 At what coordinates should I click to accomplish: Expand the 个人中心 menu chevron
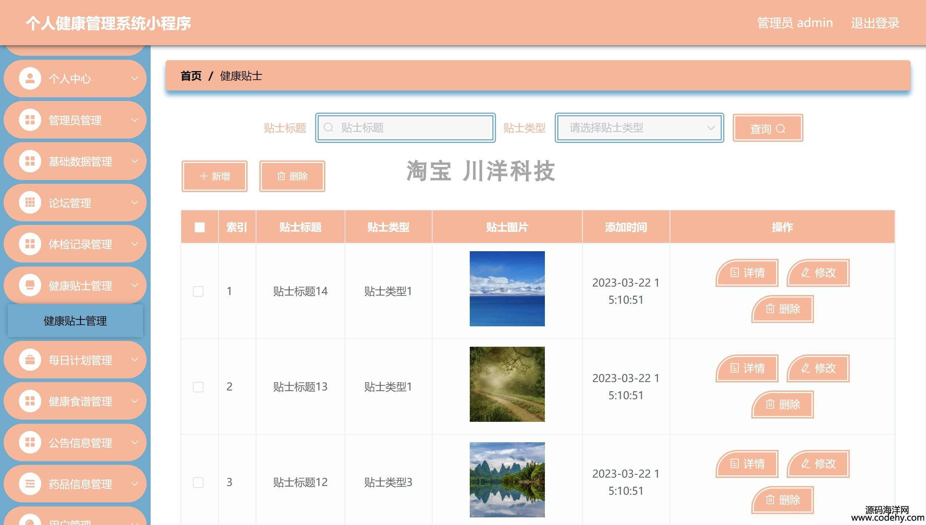tap(135, 78)
